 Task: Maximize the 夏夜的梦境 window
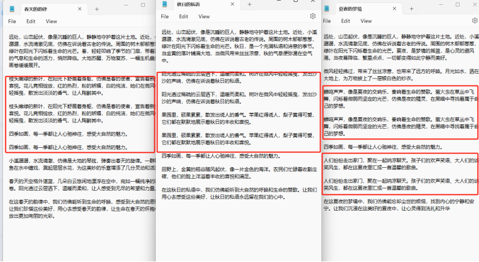click(458, 5)
